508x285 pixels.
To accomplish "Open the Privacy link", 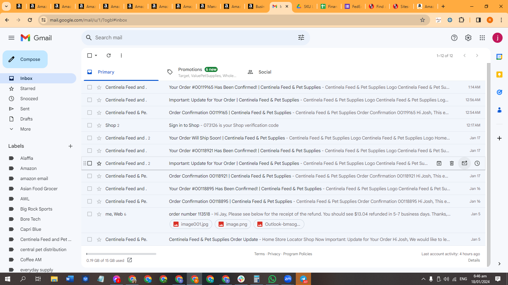I will click(274, 254).
